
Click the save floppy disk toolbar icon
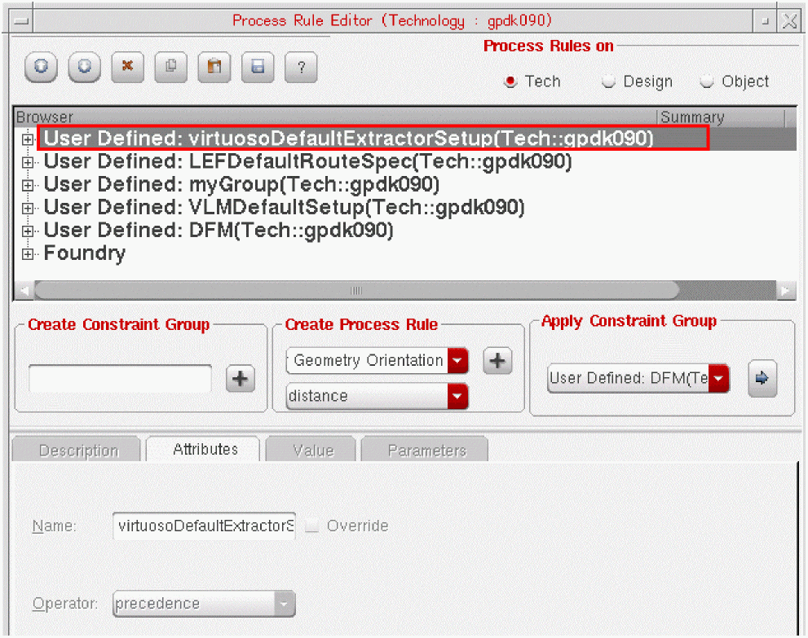[258, 67]
